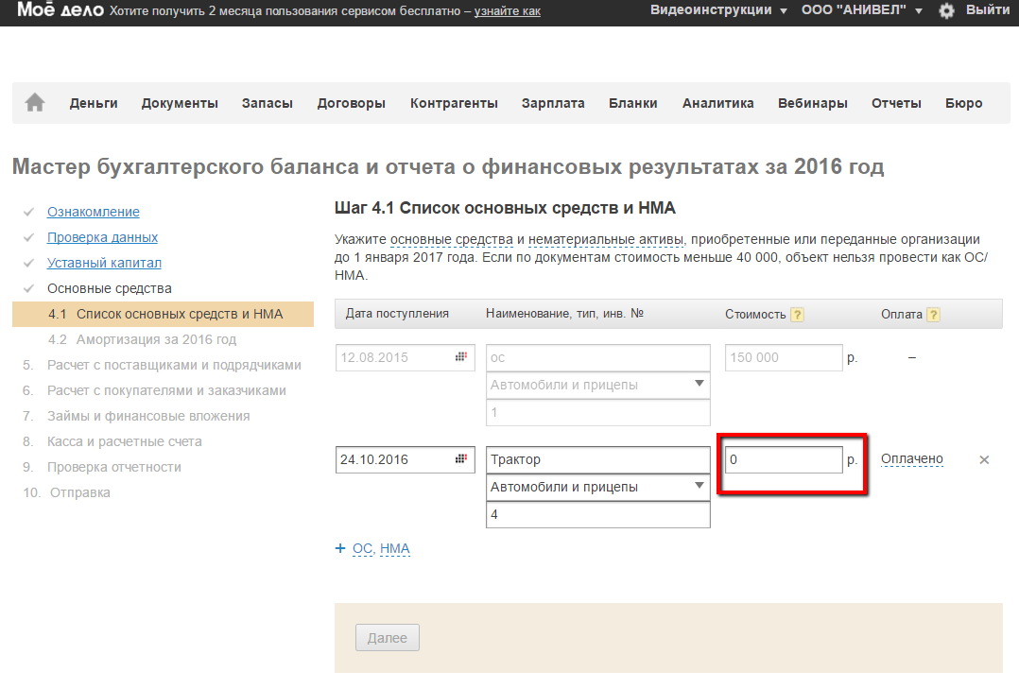Click the cost field containing 0
The height and width of the screenshot is (689, 1019).
click(783, 460)
